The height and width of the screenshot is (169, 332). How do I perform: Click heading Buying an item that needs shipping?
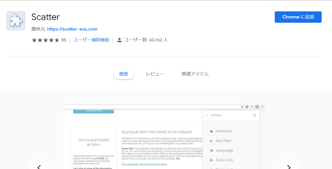157,132
